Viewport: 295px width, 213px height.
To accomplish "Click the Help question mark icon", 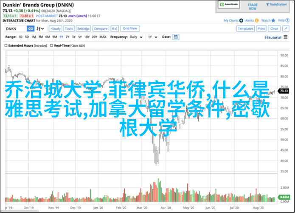I will [287, 20].
